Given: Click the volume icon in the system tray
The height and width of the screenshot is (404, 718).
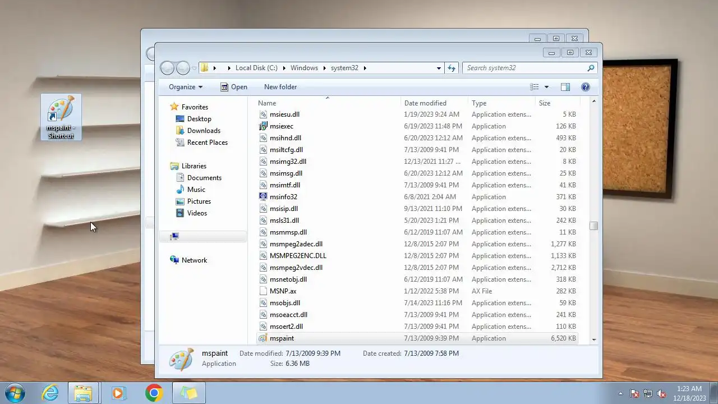Looking at the screenshot, I should coord(662,393).
